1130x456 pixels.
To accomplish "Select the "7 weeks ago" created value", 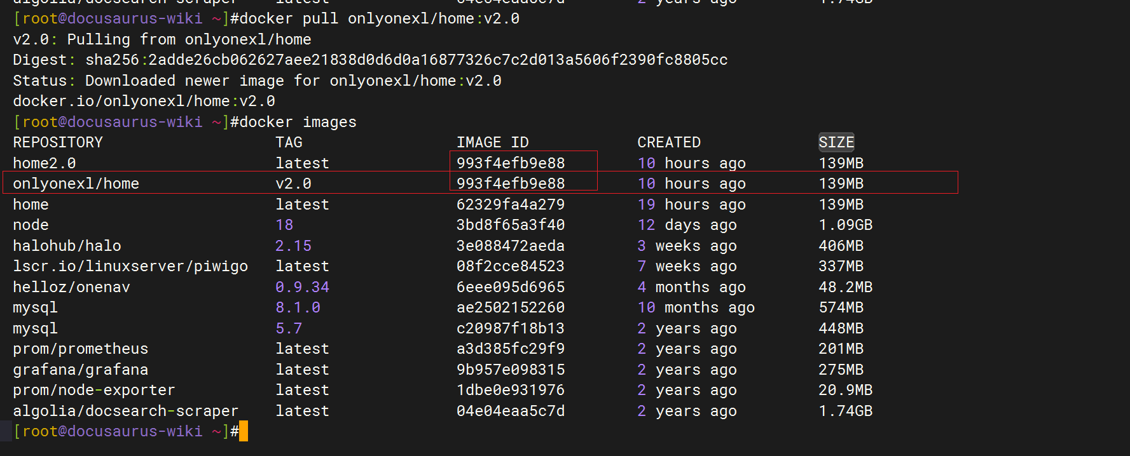I will [687, 266].
